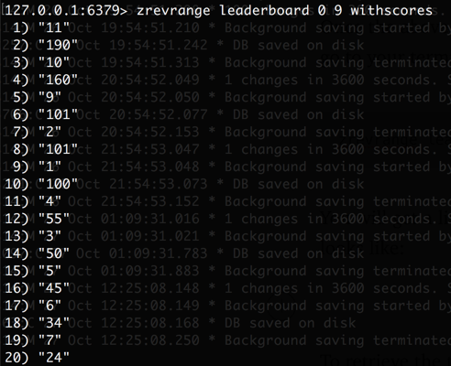This screenshot has width=451, height=366.
Task: Select output line 11 value "4"
Action: pos(49,201)
